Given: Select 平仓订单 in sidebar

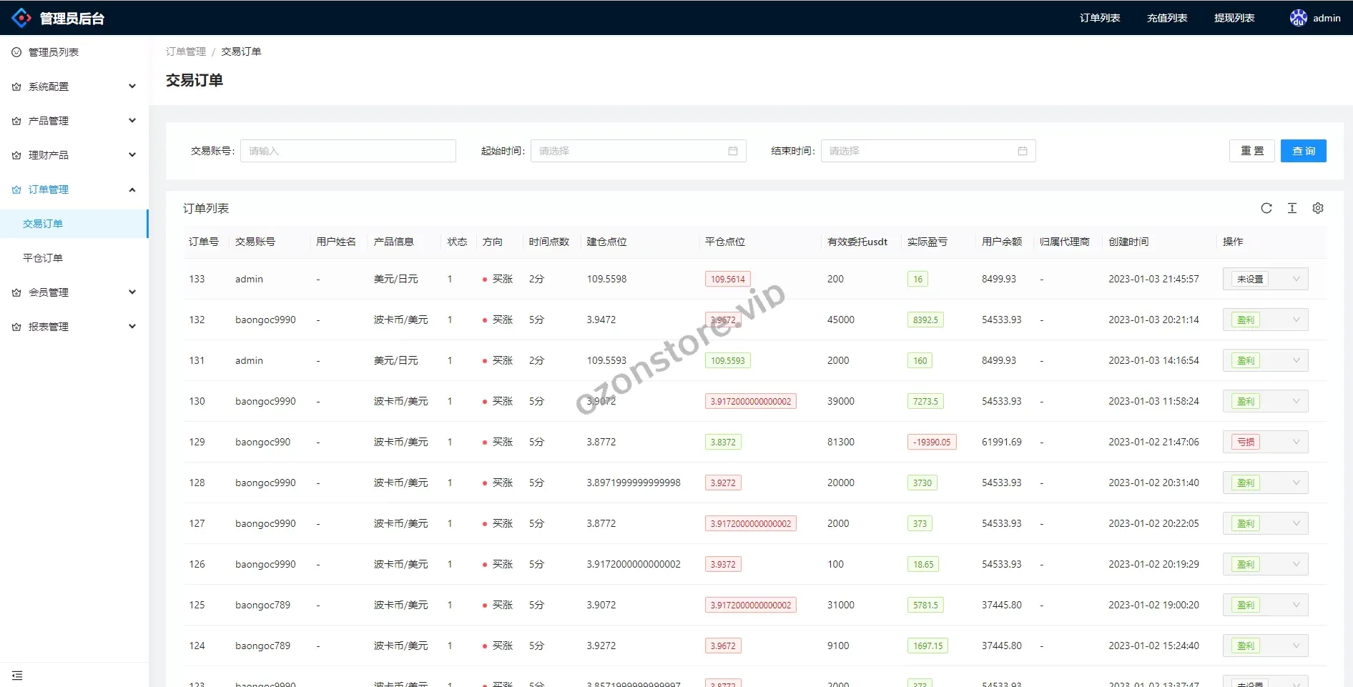Looking at the screenshot, I should pyautogui.click(x=43, y=258).
